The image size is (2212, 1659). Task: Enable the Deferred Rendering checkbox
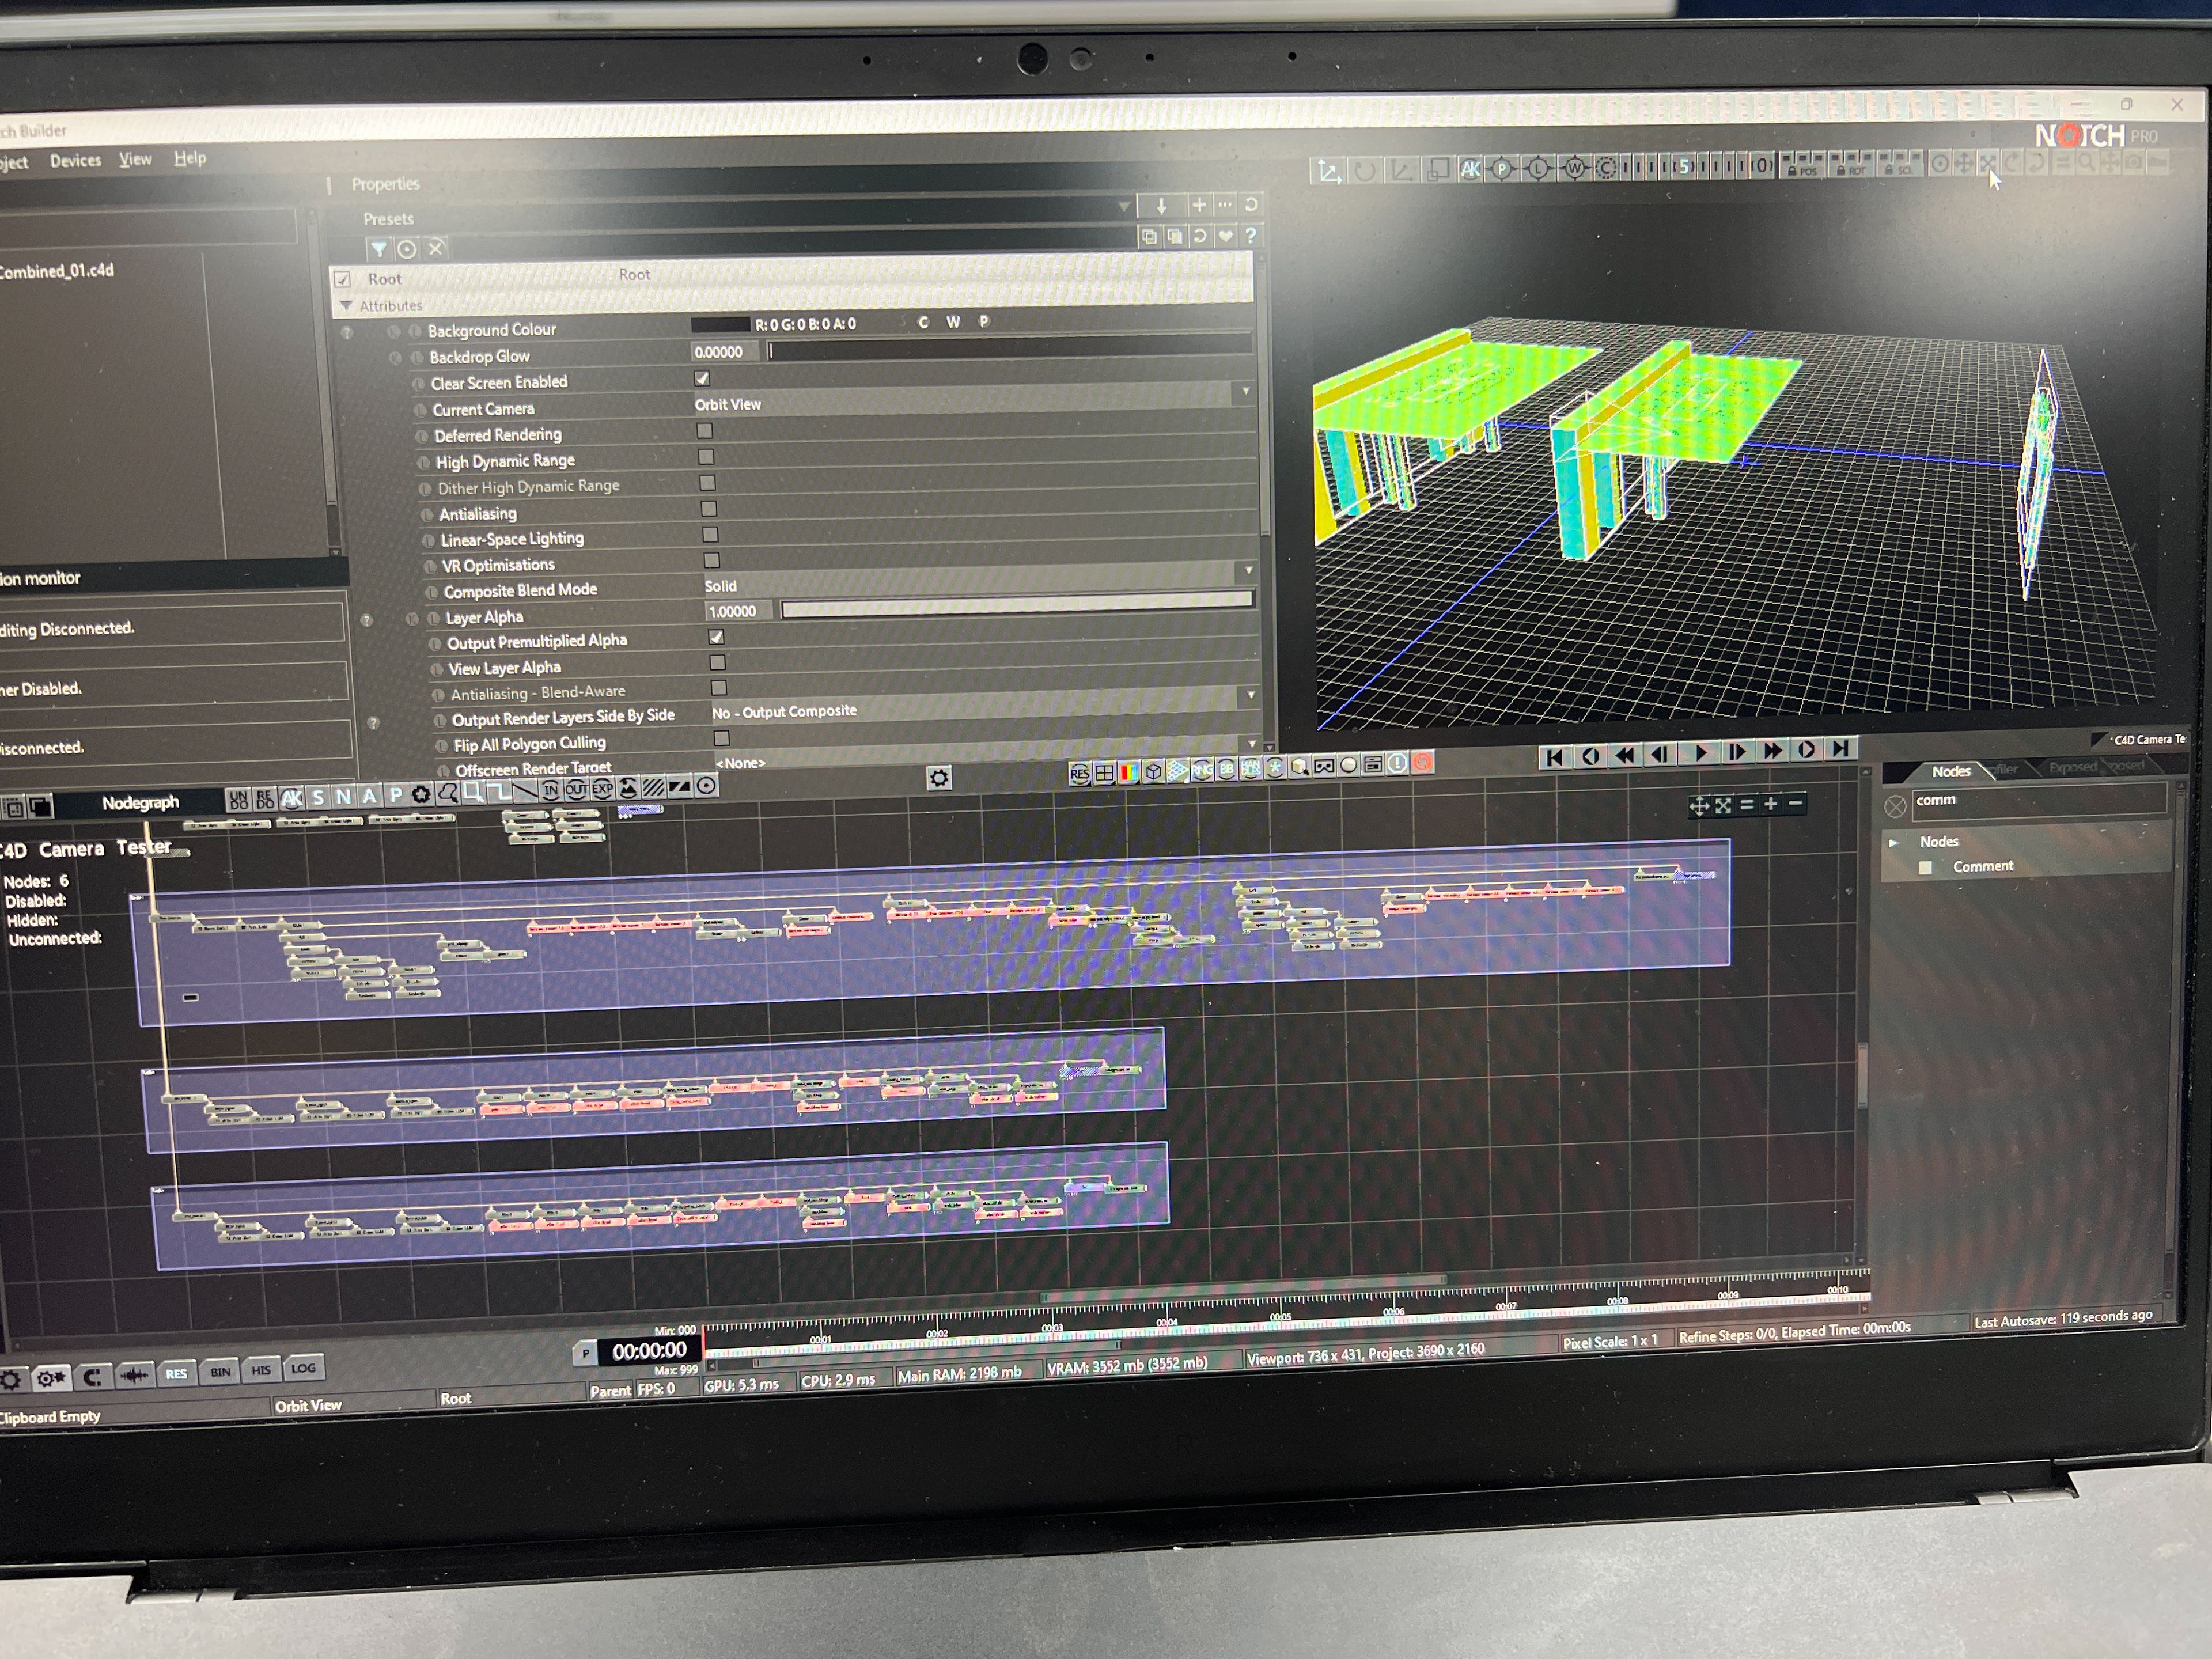click(705, 431)
